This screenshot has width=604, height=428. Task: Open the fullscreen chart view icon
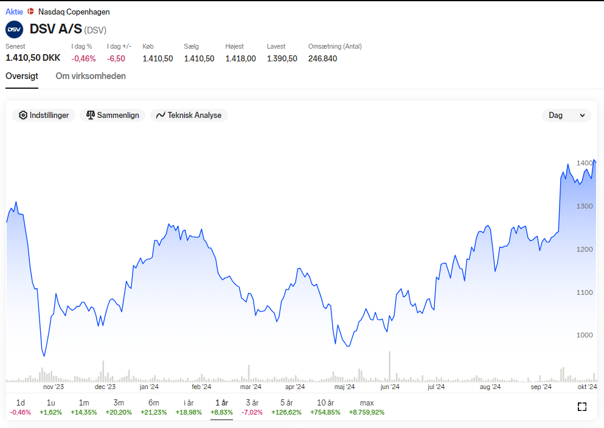[582, 407]
